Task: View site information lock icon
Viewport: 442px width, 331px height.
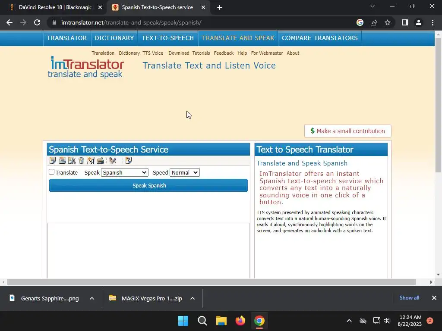Action: pos(55,22)
